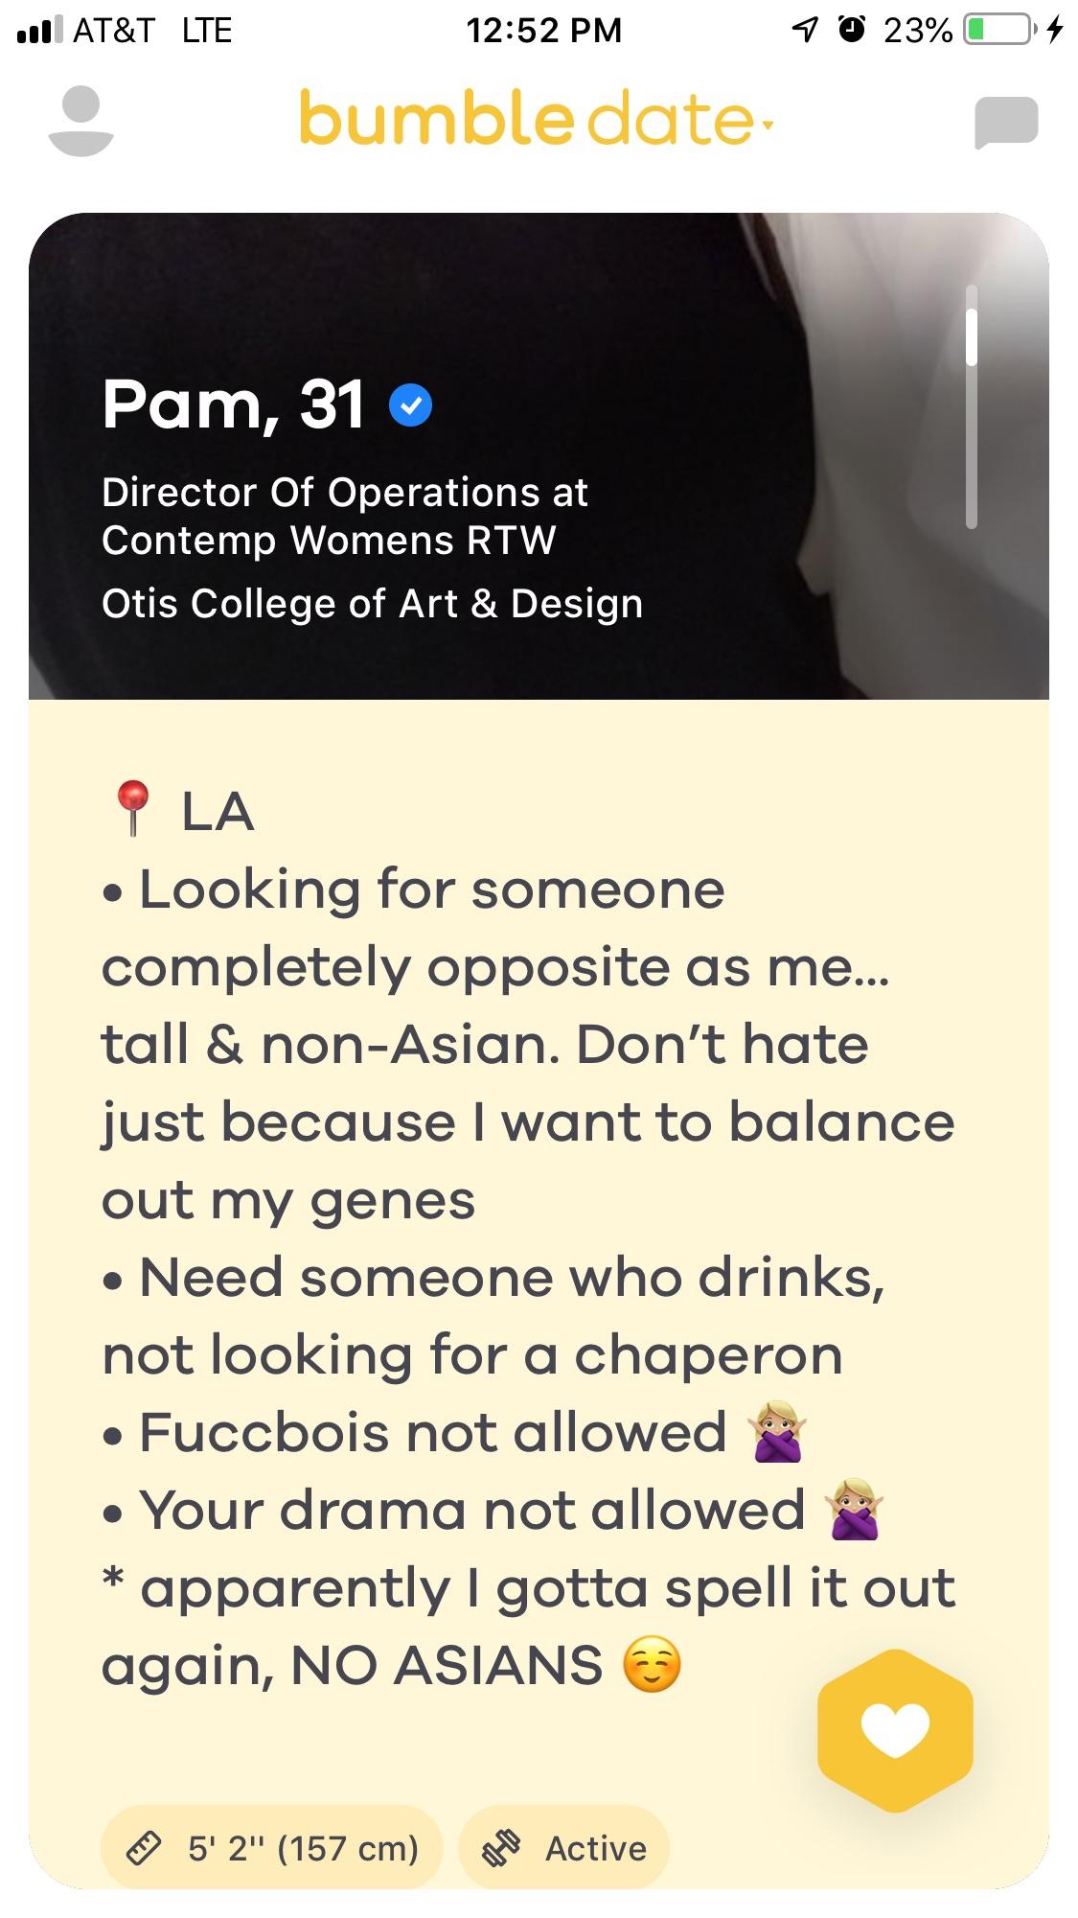Tap the location services arrow icon
The width and height of the screenshot is (1078, 1918).
pos(805,30)
